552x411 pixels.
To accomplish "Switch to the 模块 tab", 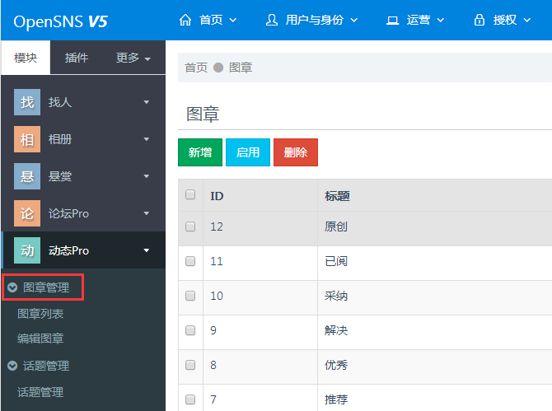I will tap(26, 58).
